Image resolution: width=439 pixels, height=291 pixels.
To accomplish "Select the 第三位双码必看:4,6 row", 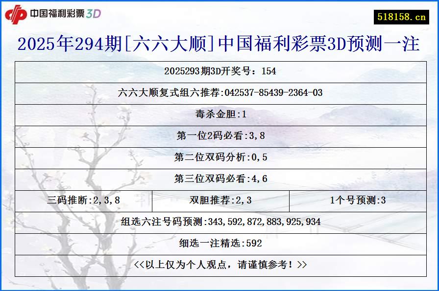I will click(219, 179).
